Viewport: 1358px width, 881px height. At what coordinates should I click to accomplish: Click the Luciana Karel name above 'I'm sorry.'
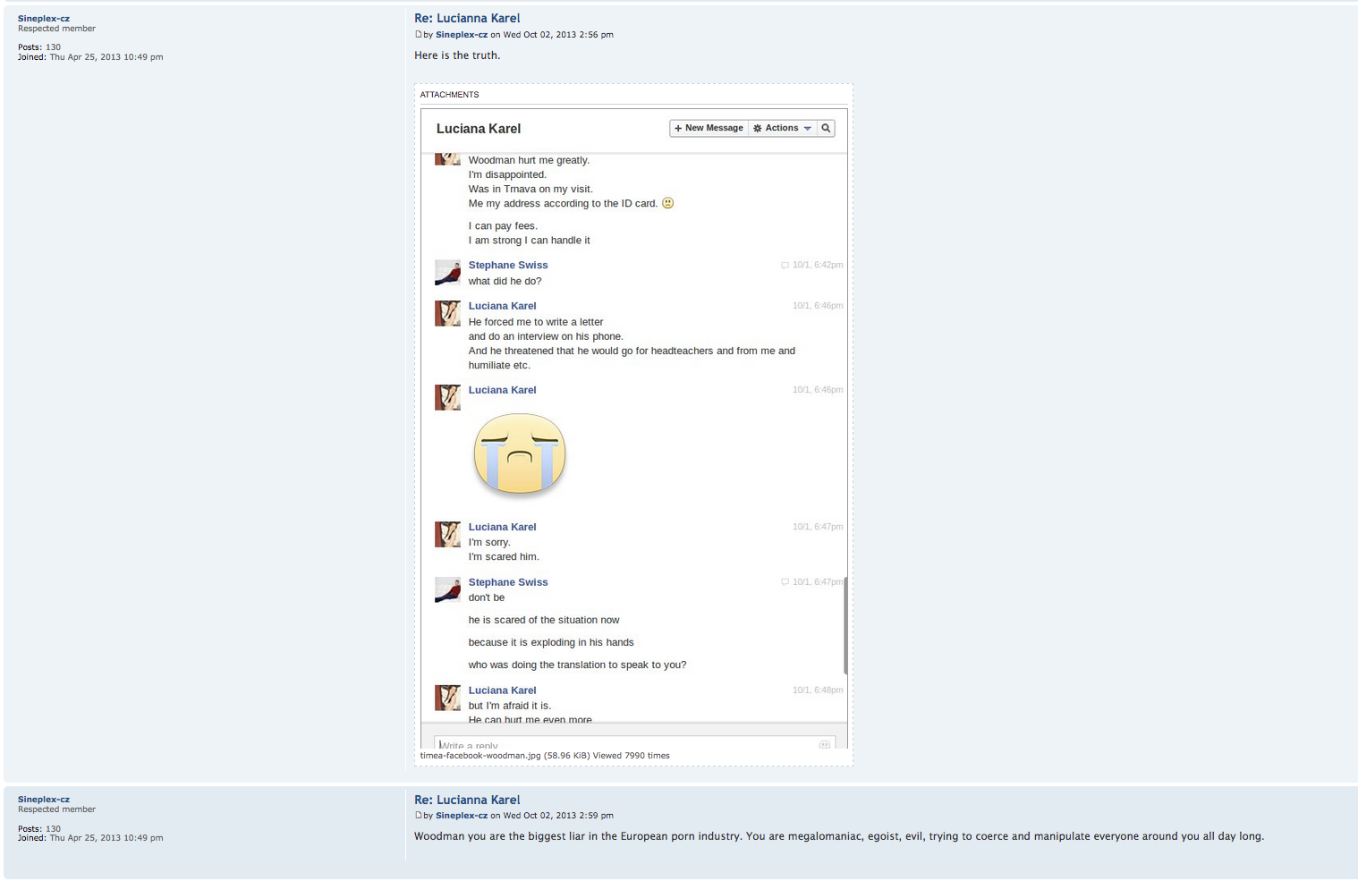pyautogui.click(x=502, y=527)
